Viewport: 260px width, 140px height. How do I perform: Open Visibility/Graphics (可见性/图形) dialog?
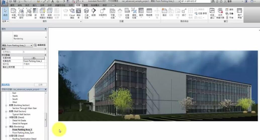[x=21, y=13]
